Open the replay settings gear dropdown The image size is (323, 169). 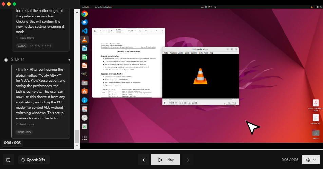tap(311, 160)
